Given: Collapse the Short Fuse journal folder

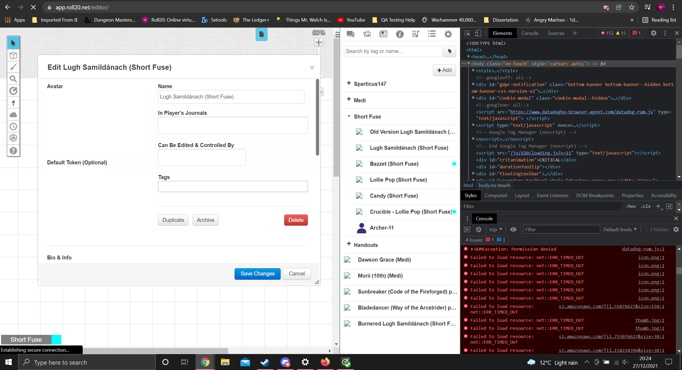Looking at the screenshot, I should point(349,116).
